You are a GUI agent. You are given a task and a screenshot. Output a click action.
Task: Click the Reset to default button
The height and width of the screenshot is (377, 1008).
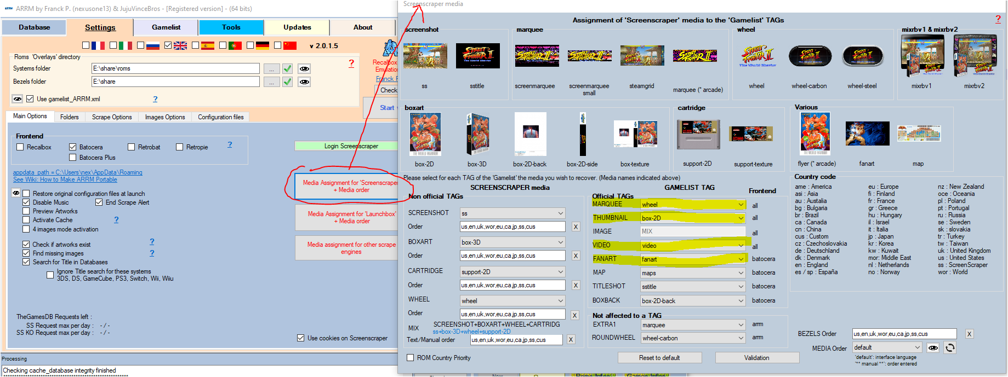[x=659, y=358]
